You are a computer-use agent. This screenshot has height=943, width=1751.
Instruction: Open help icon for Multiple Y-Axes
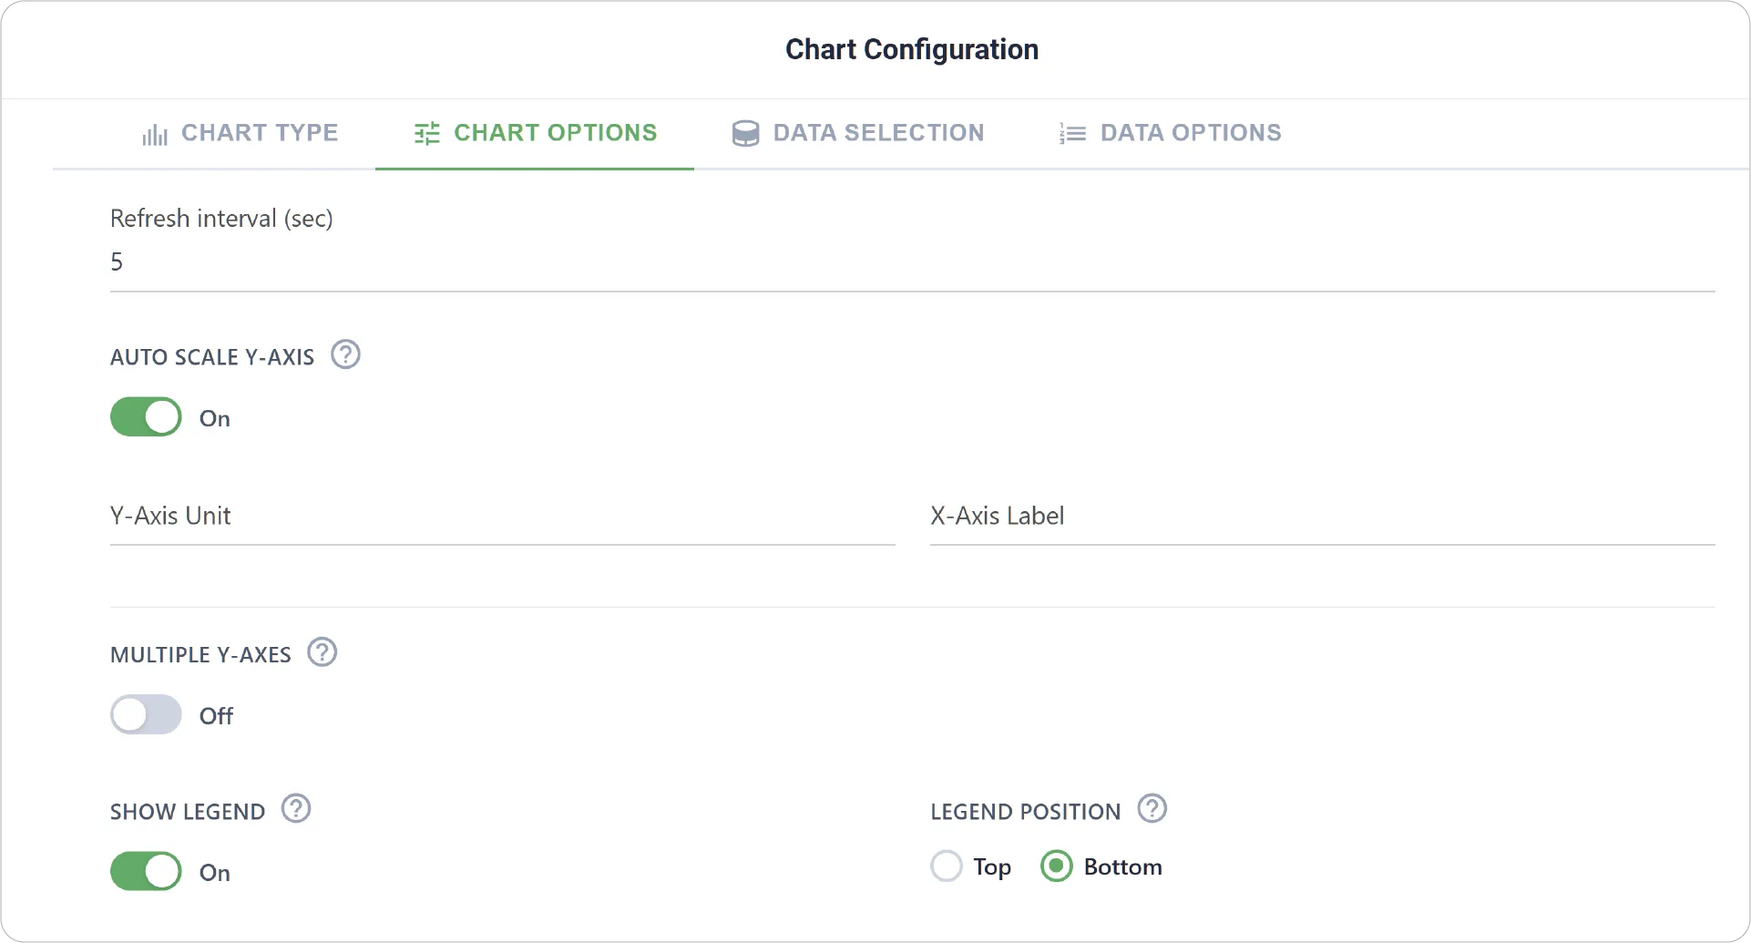(323, 652)
